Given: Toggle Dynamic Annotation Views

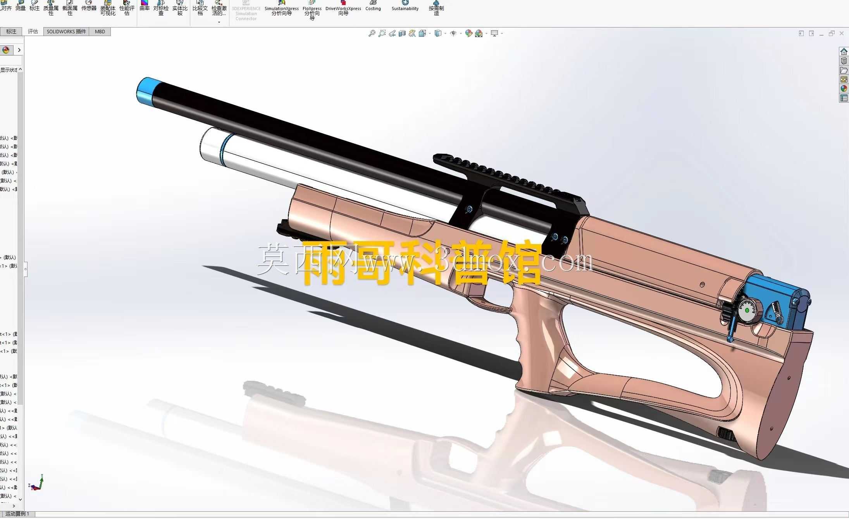Looking at the screenshot, I should pyautogui.click(x=412, y=33).
